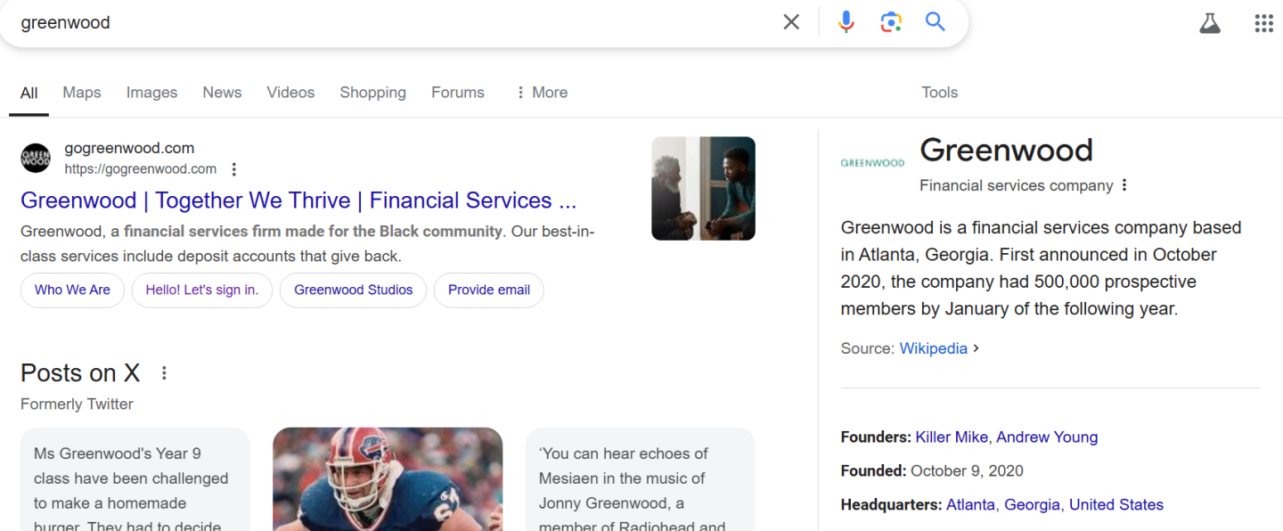This screenshot has width=1283, height=531.
Task: Click the gogreenwood.com site favicon
Action: click(x=36, y=159)
